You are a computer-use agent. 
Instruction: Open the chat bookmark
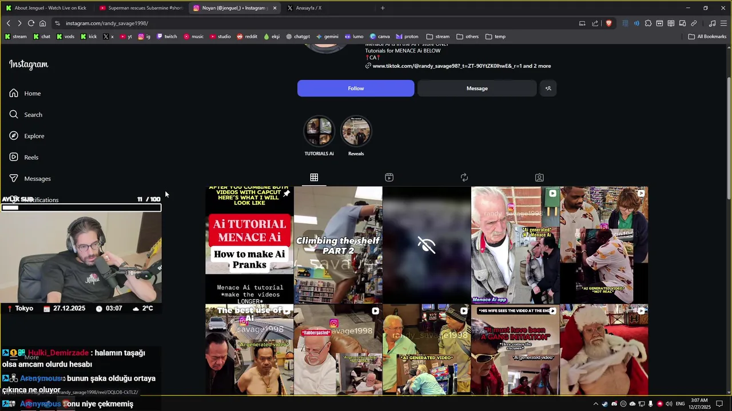42,37
